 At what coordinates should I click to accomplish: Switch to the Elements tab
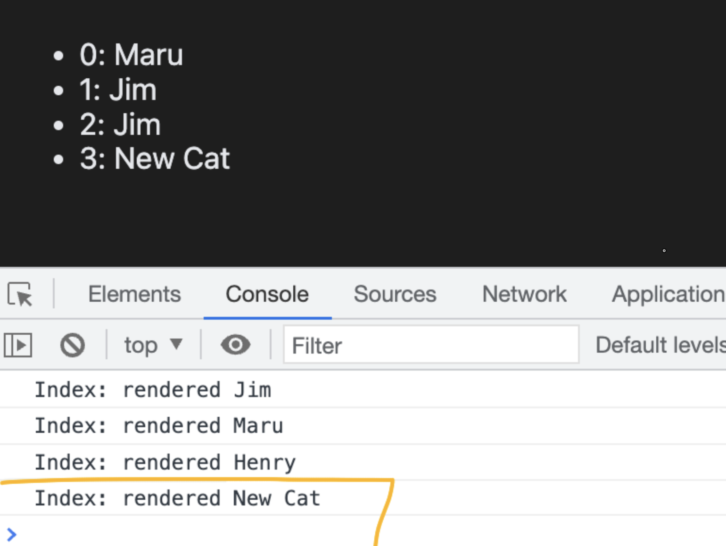(134, 294)
